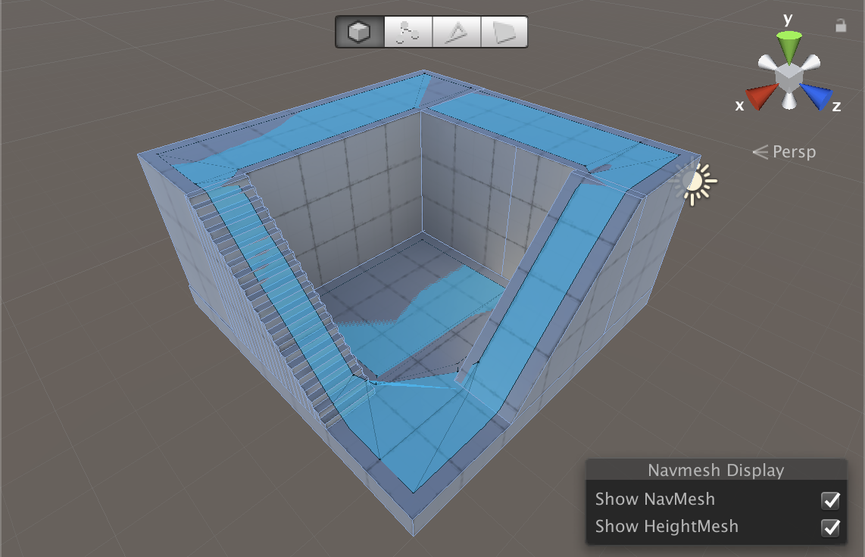Viewport: 865px width, 557px height.
Task: Select the flat polygon edit mode button
Action: point(504,33)
